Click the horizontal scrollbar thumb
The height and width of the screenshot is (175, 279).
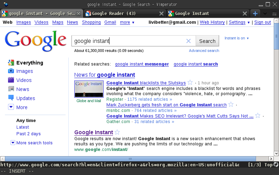130,159
